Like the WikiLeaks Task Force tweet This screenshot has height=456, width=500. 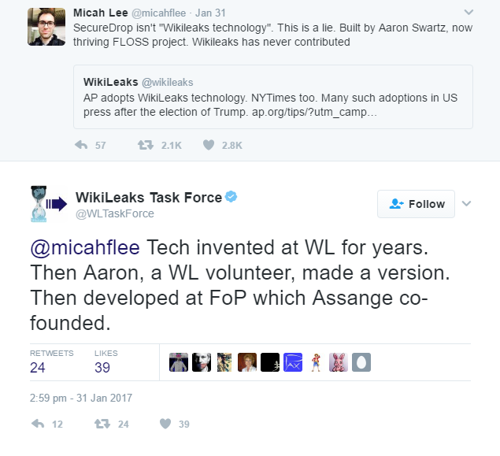coord(165,424)
